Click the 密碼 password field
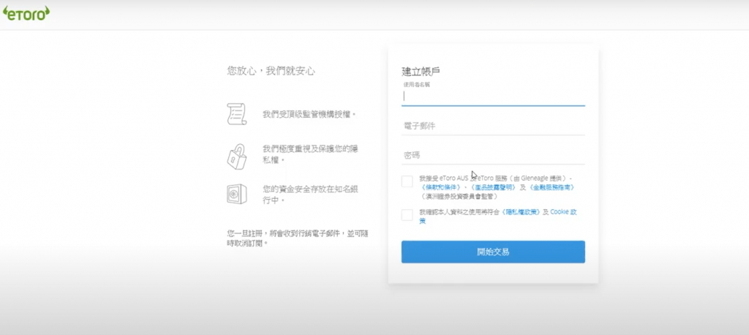Viewport: 749px width, 335px height. pyautogui.click(x=493, y=155)
